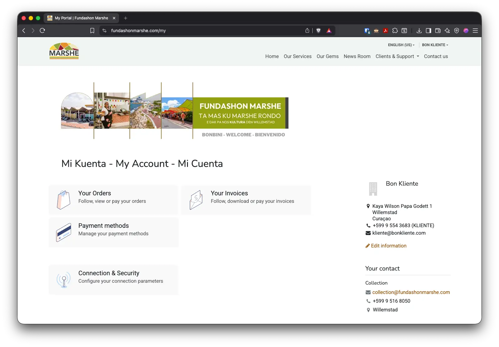
Task: Open the browser profile avatar
Action: pos(466,31)
